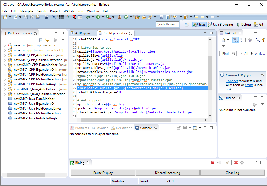Click the red WPILib robot icon
This screenshot has width=267, height=186.
(74, 17)
